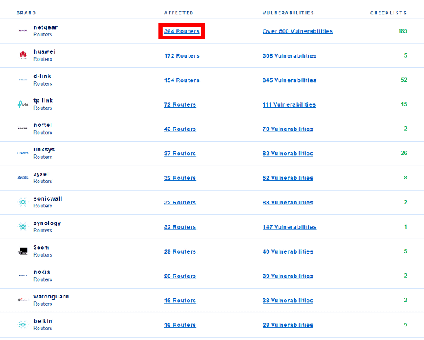The image size is (424, 340).
Task: Click the Belkin placeholder logo icon
Action: 23,324
